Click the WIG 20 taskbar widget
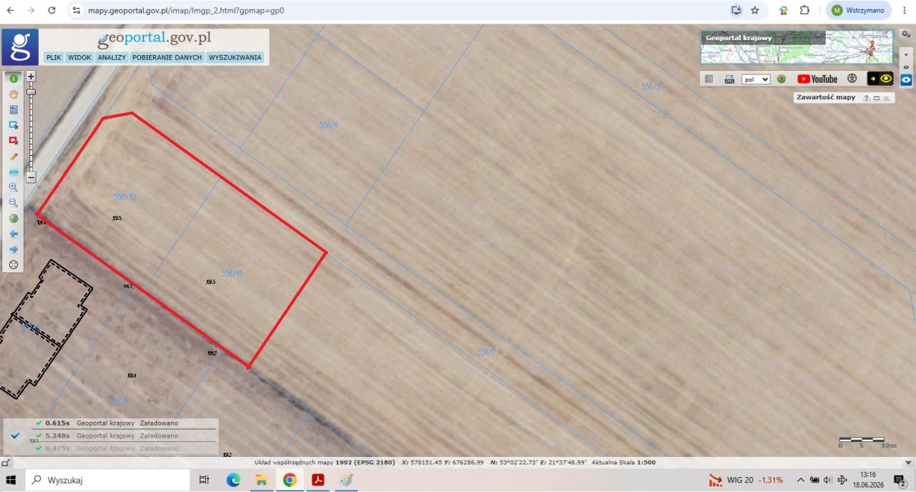 pos(746,480)
